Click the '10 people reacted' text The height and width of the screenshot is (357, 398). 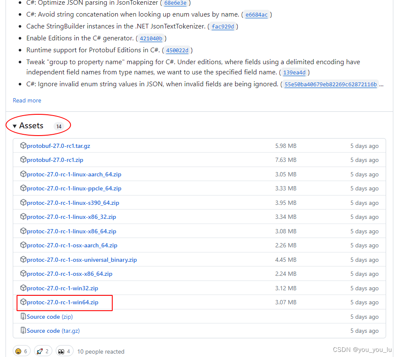point(100,351)
